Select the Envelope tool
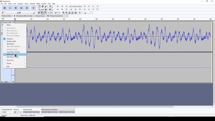 point(43,6)
